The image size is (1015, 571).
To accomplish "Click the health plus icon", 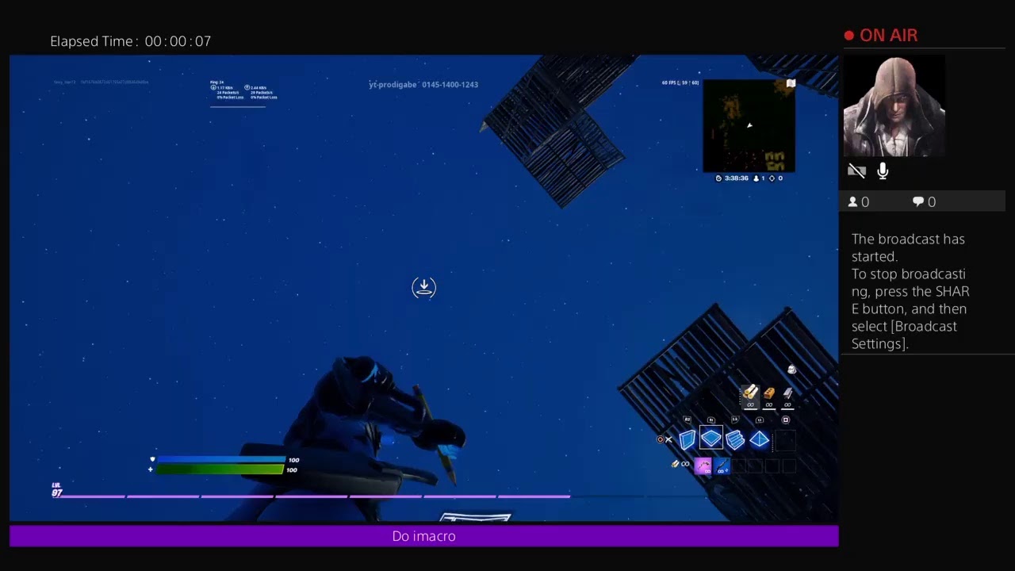I will pyautogui.click(x=151, y=469).
